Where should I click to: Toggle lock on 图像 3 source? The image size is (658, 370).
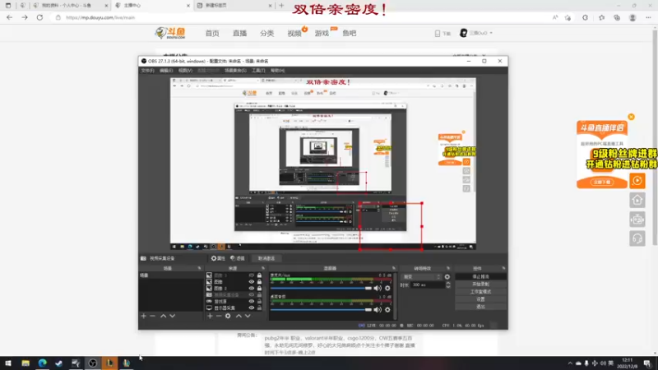click(x=259, y=275)
